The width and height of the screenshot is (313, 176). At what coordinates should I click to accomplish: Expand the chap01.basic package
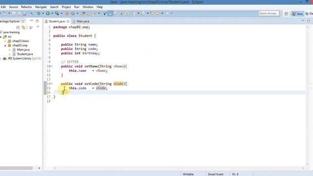click(5, 41)
